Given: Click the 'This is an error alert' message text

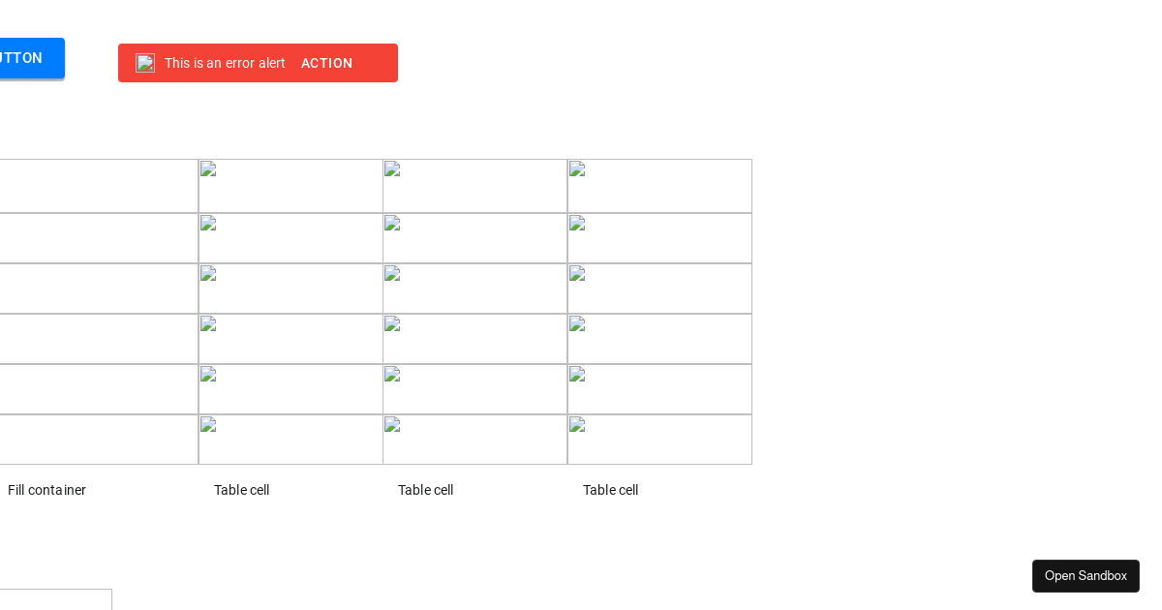Looking at the screenshot, I should [225, 63].
